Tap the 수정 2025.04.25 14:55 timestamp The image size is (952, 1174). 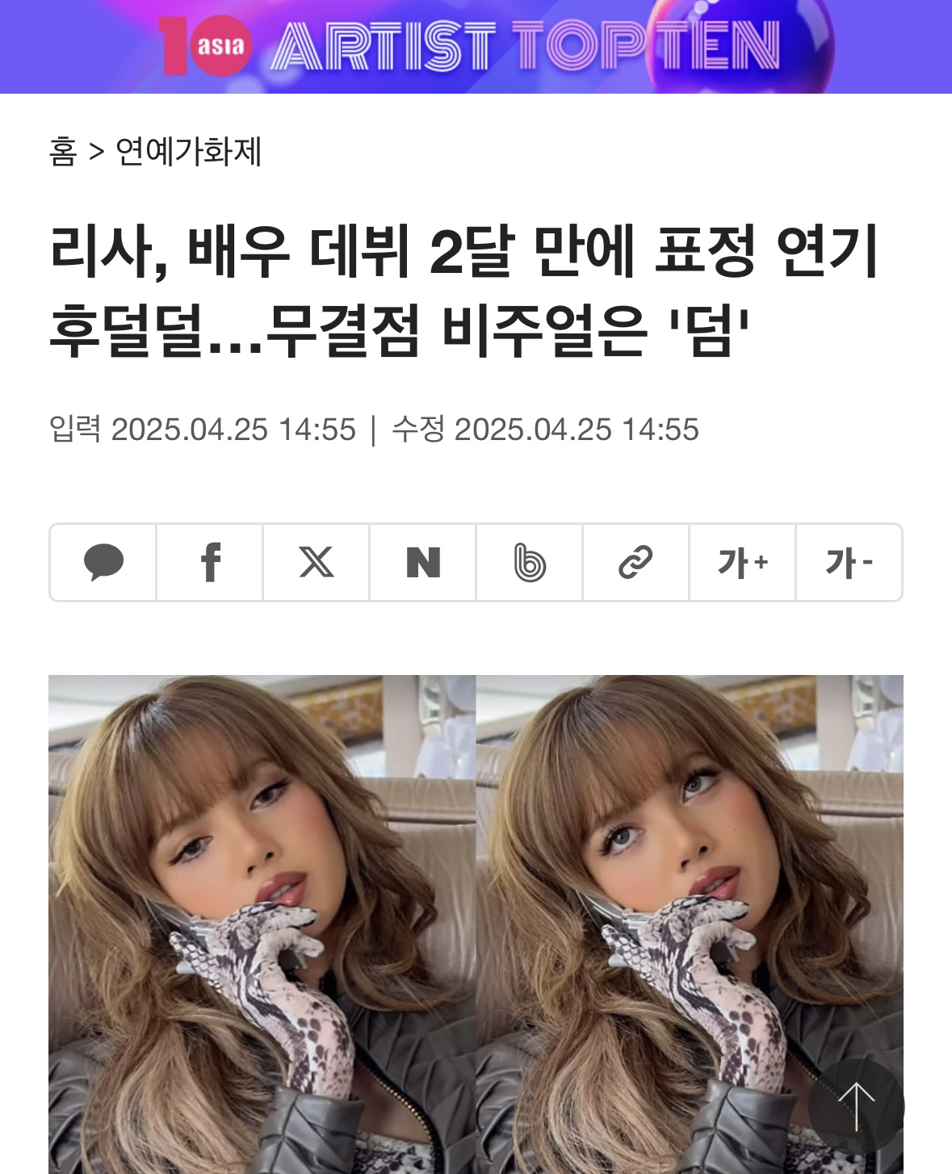[545, 430]
